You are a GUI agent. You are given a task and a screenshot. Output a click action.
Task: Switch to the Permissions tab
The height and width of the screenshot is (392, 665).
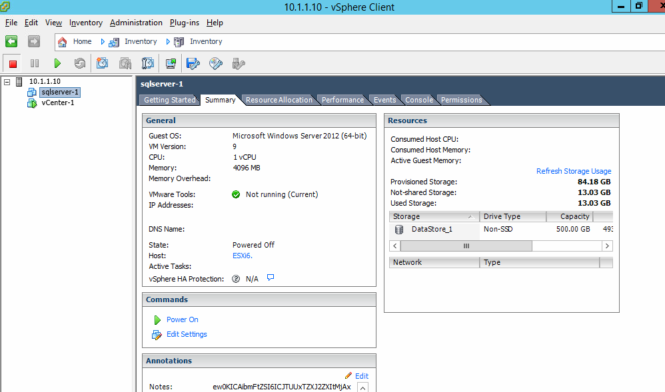(x=461, y=100)
